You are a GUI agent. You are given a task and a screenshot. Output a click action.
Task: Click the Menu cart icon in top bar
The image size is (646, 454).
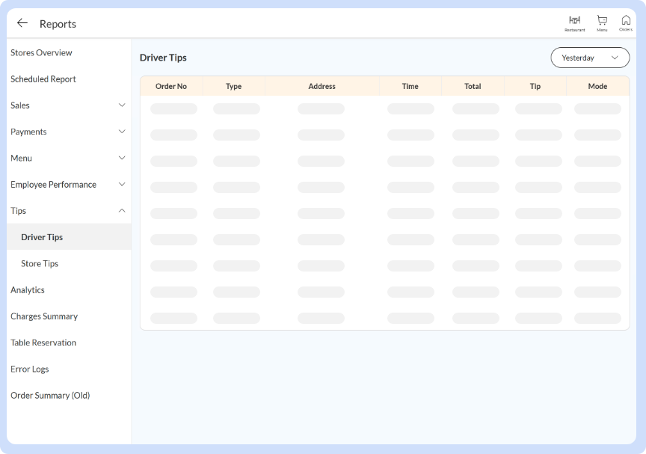click(600, 23)
